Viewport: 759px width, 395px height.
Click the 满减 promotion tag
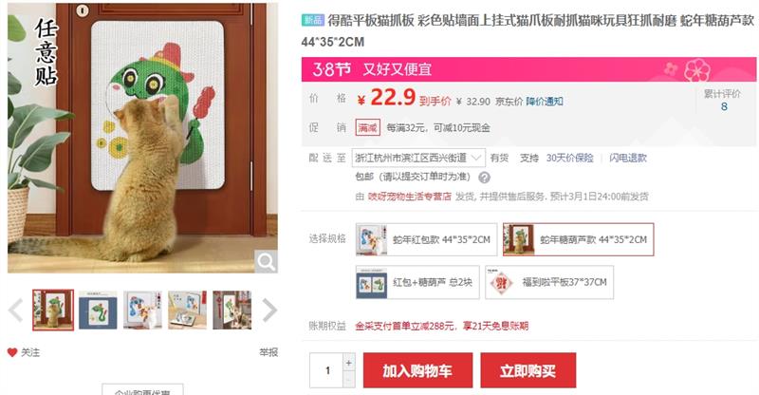coord(367,127)
